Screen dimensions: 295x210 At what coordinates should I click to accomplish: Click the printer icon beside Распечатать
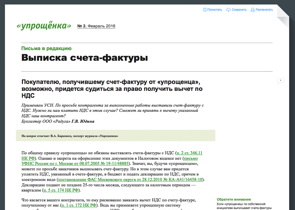pyautogui.click(x=253, y=10)
